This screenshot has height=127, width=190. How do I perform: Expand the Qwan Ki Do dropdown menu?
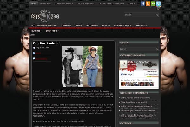click(x=52, y=31)
